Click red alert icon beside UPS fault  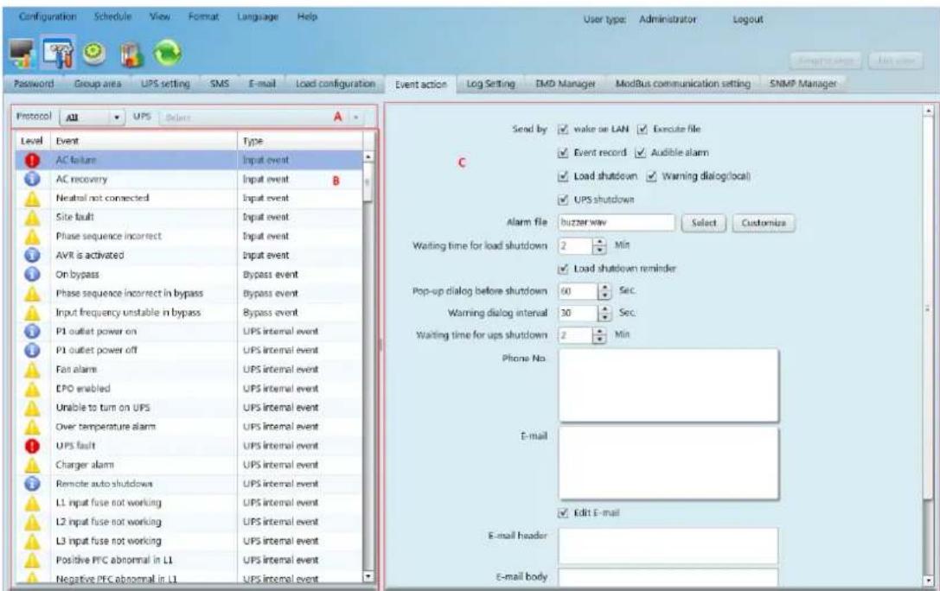click(32, 446)
